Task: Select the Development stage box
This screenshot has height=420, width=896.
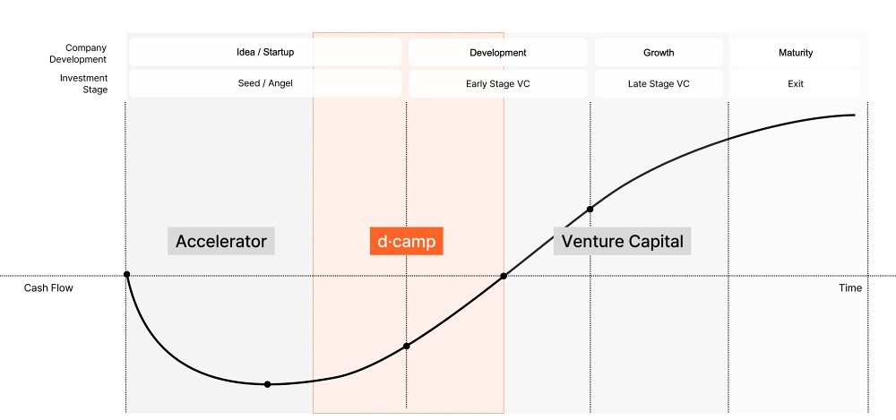Action: point(497,53)
